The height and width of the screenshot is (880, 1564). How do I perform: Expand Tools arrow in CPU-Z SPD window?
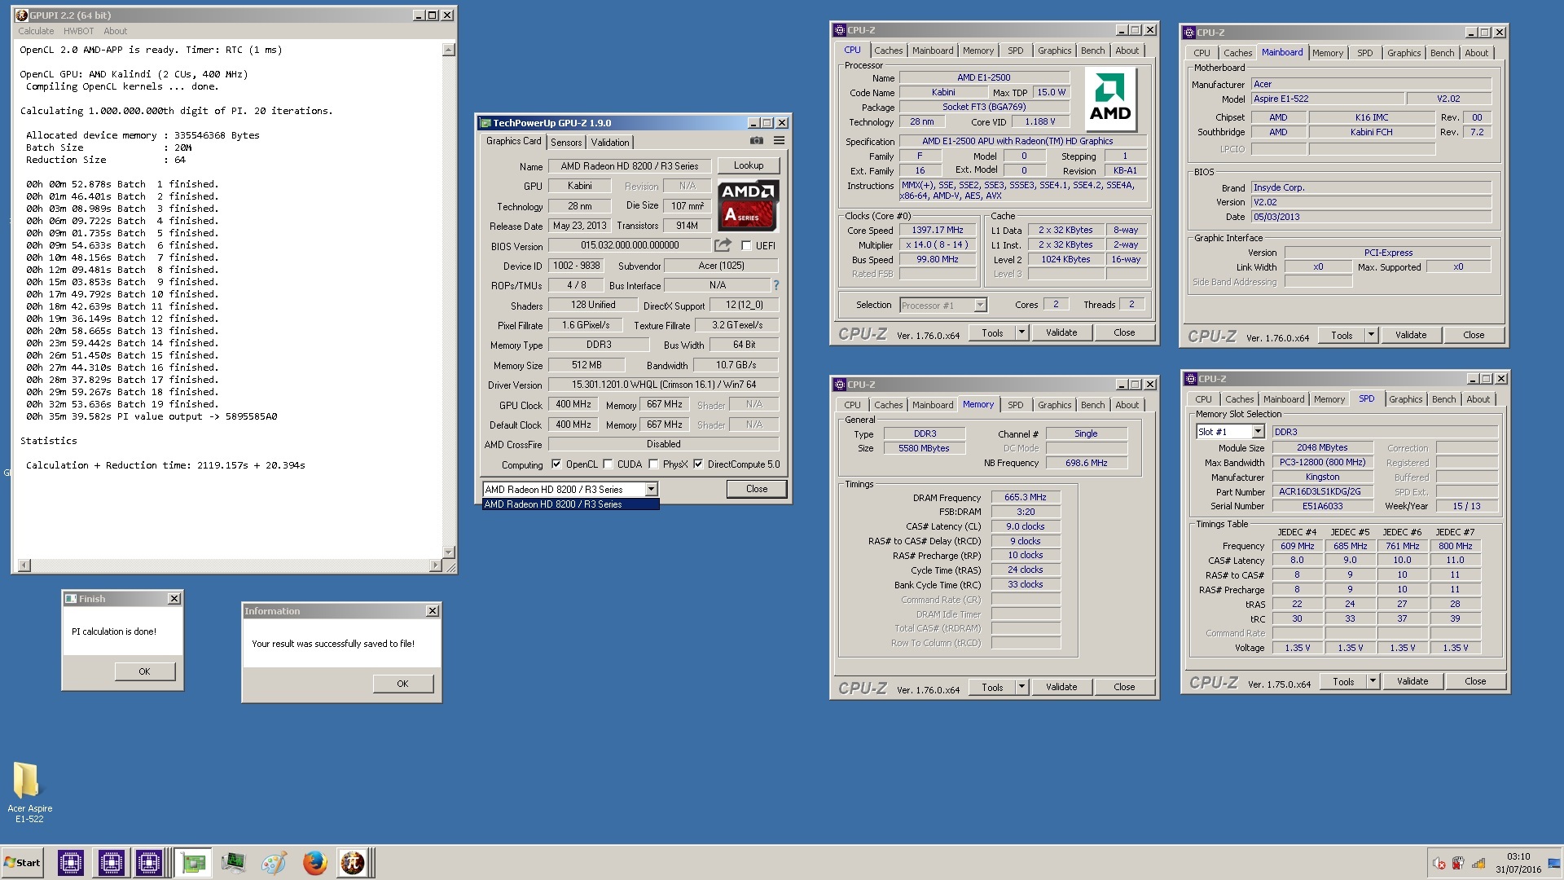coord(1373,681)
